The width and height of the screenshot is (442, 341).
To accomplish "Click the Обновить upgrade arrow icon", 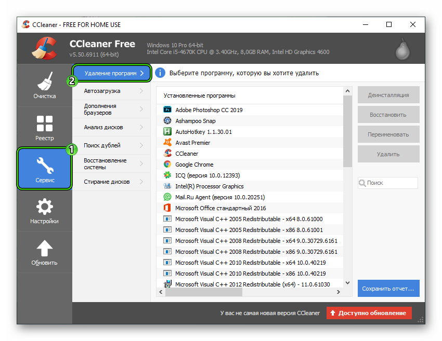I will point(44,248).
